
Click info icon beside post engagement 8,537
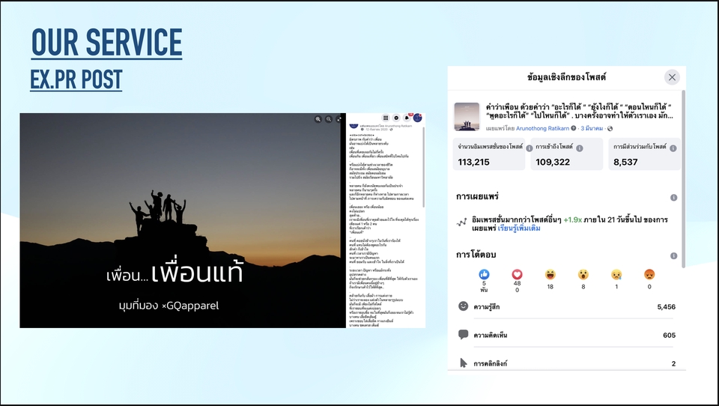(x=673, y=148)
